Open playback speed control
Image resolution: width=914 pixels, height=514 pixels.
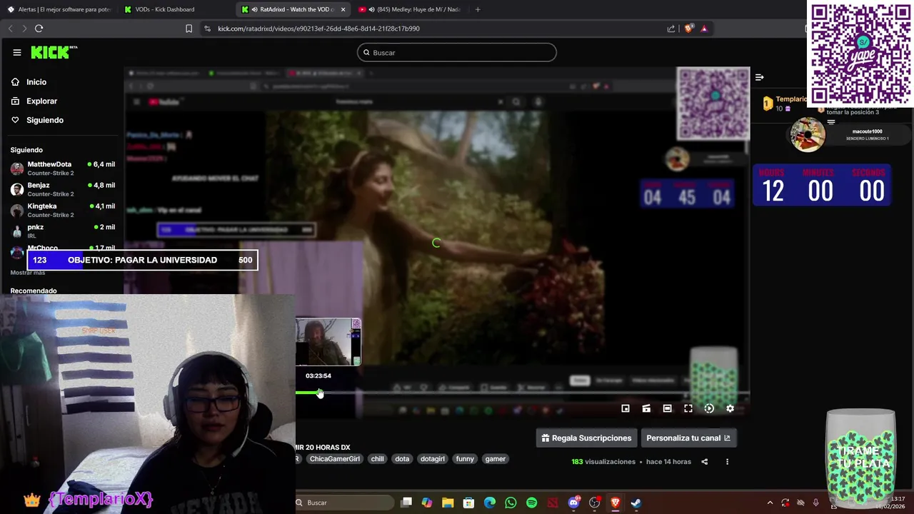click(x=709, y=408)
